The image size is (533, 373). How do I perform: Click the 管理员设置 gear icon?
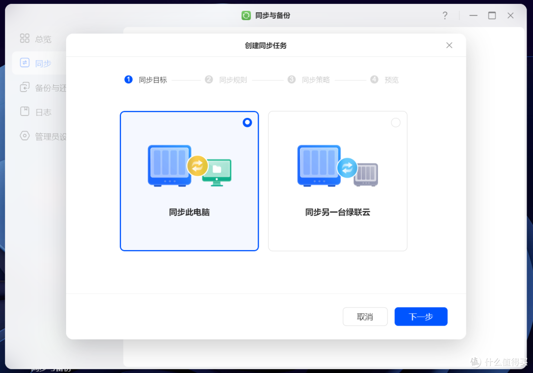click(25, 136)
